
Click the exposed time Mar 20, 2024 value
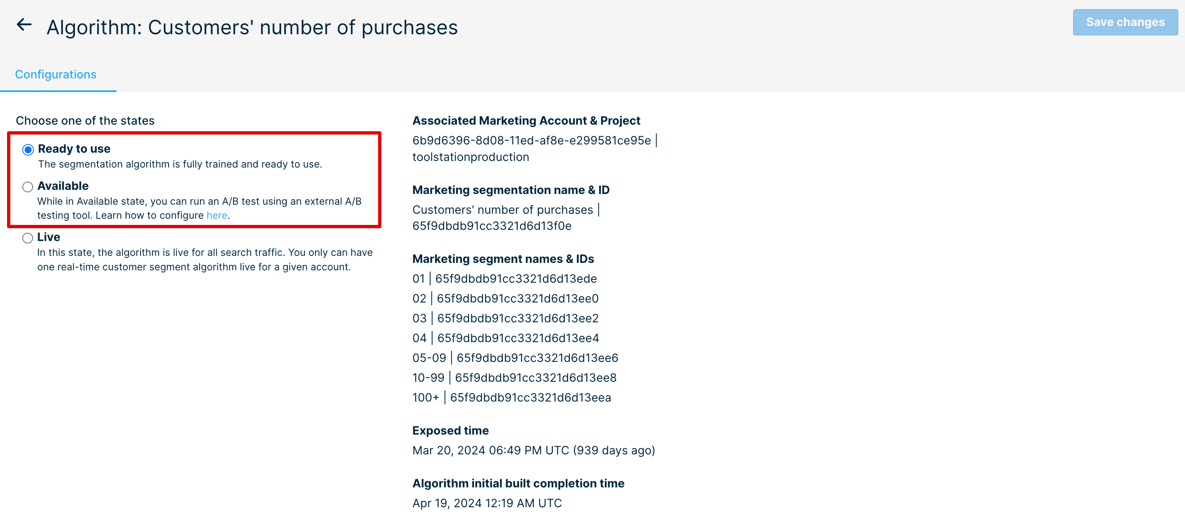click(533, 451)
